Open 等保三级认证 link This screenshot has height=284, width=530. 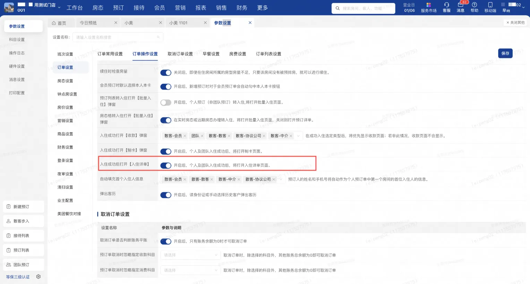pyautogui.click(x=18, y=277)
